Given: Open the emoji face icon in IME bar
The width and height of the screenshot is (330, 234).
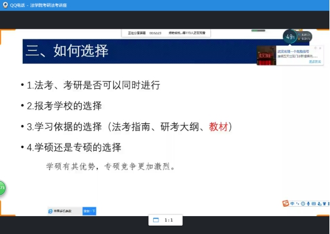Looking at the screenshot, I should [303, 204].
